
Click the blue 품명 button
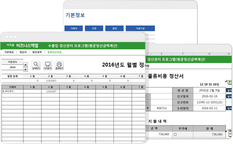point(115,28)
